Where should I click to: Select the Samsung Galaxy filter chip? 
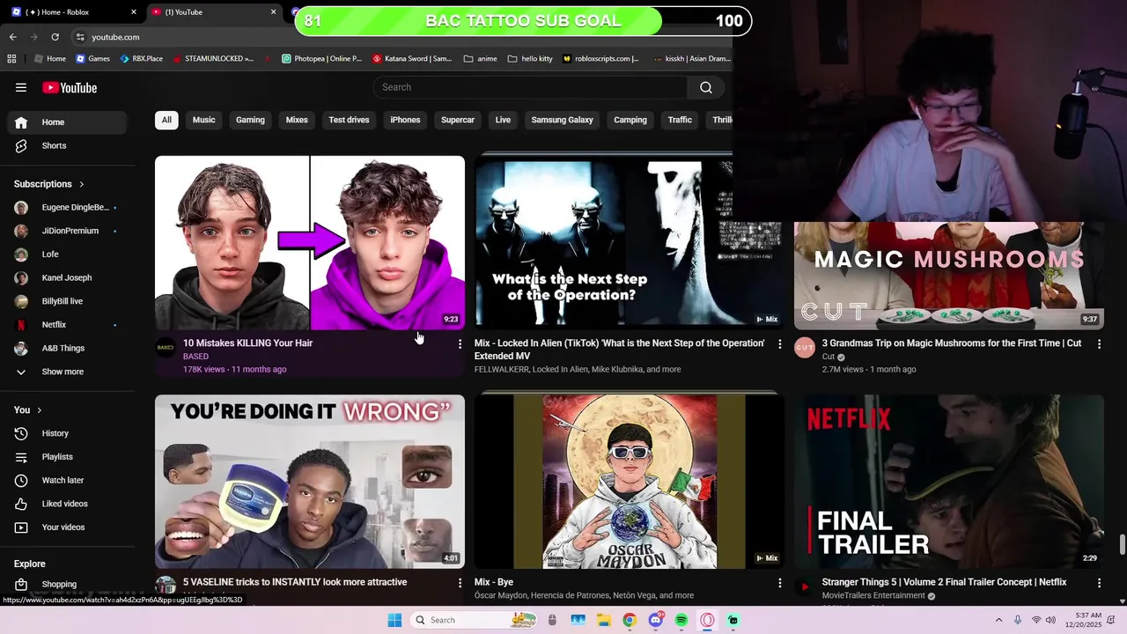pos(562,120)
